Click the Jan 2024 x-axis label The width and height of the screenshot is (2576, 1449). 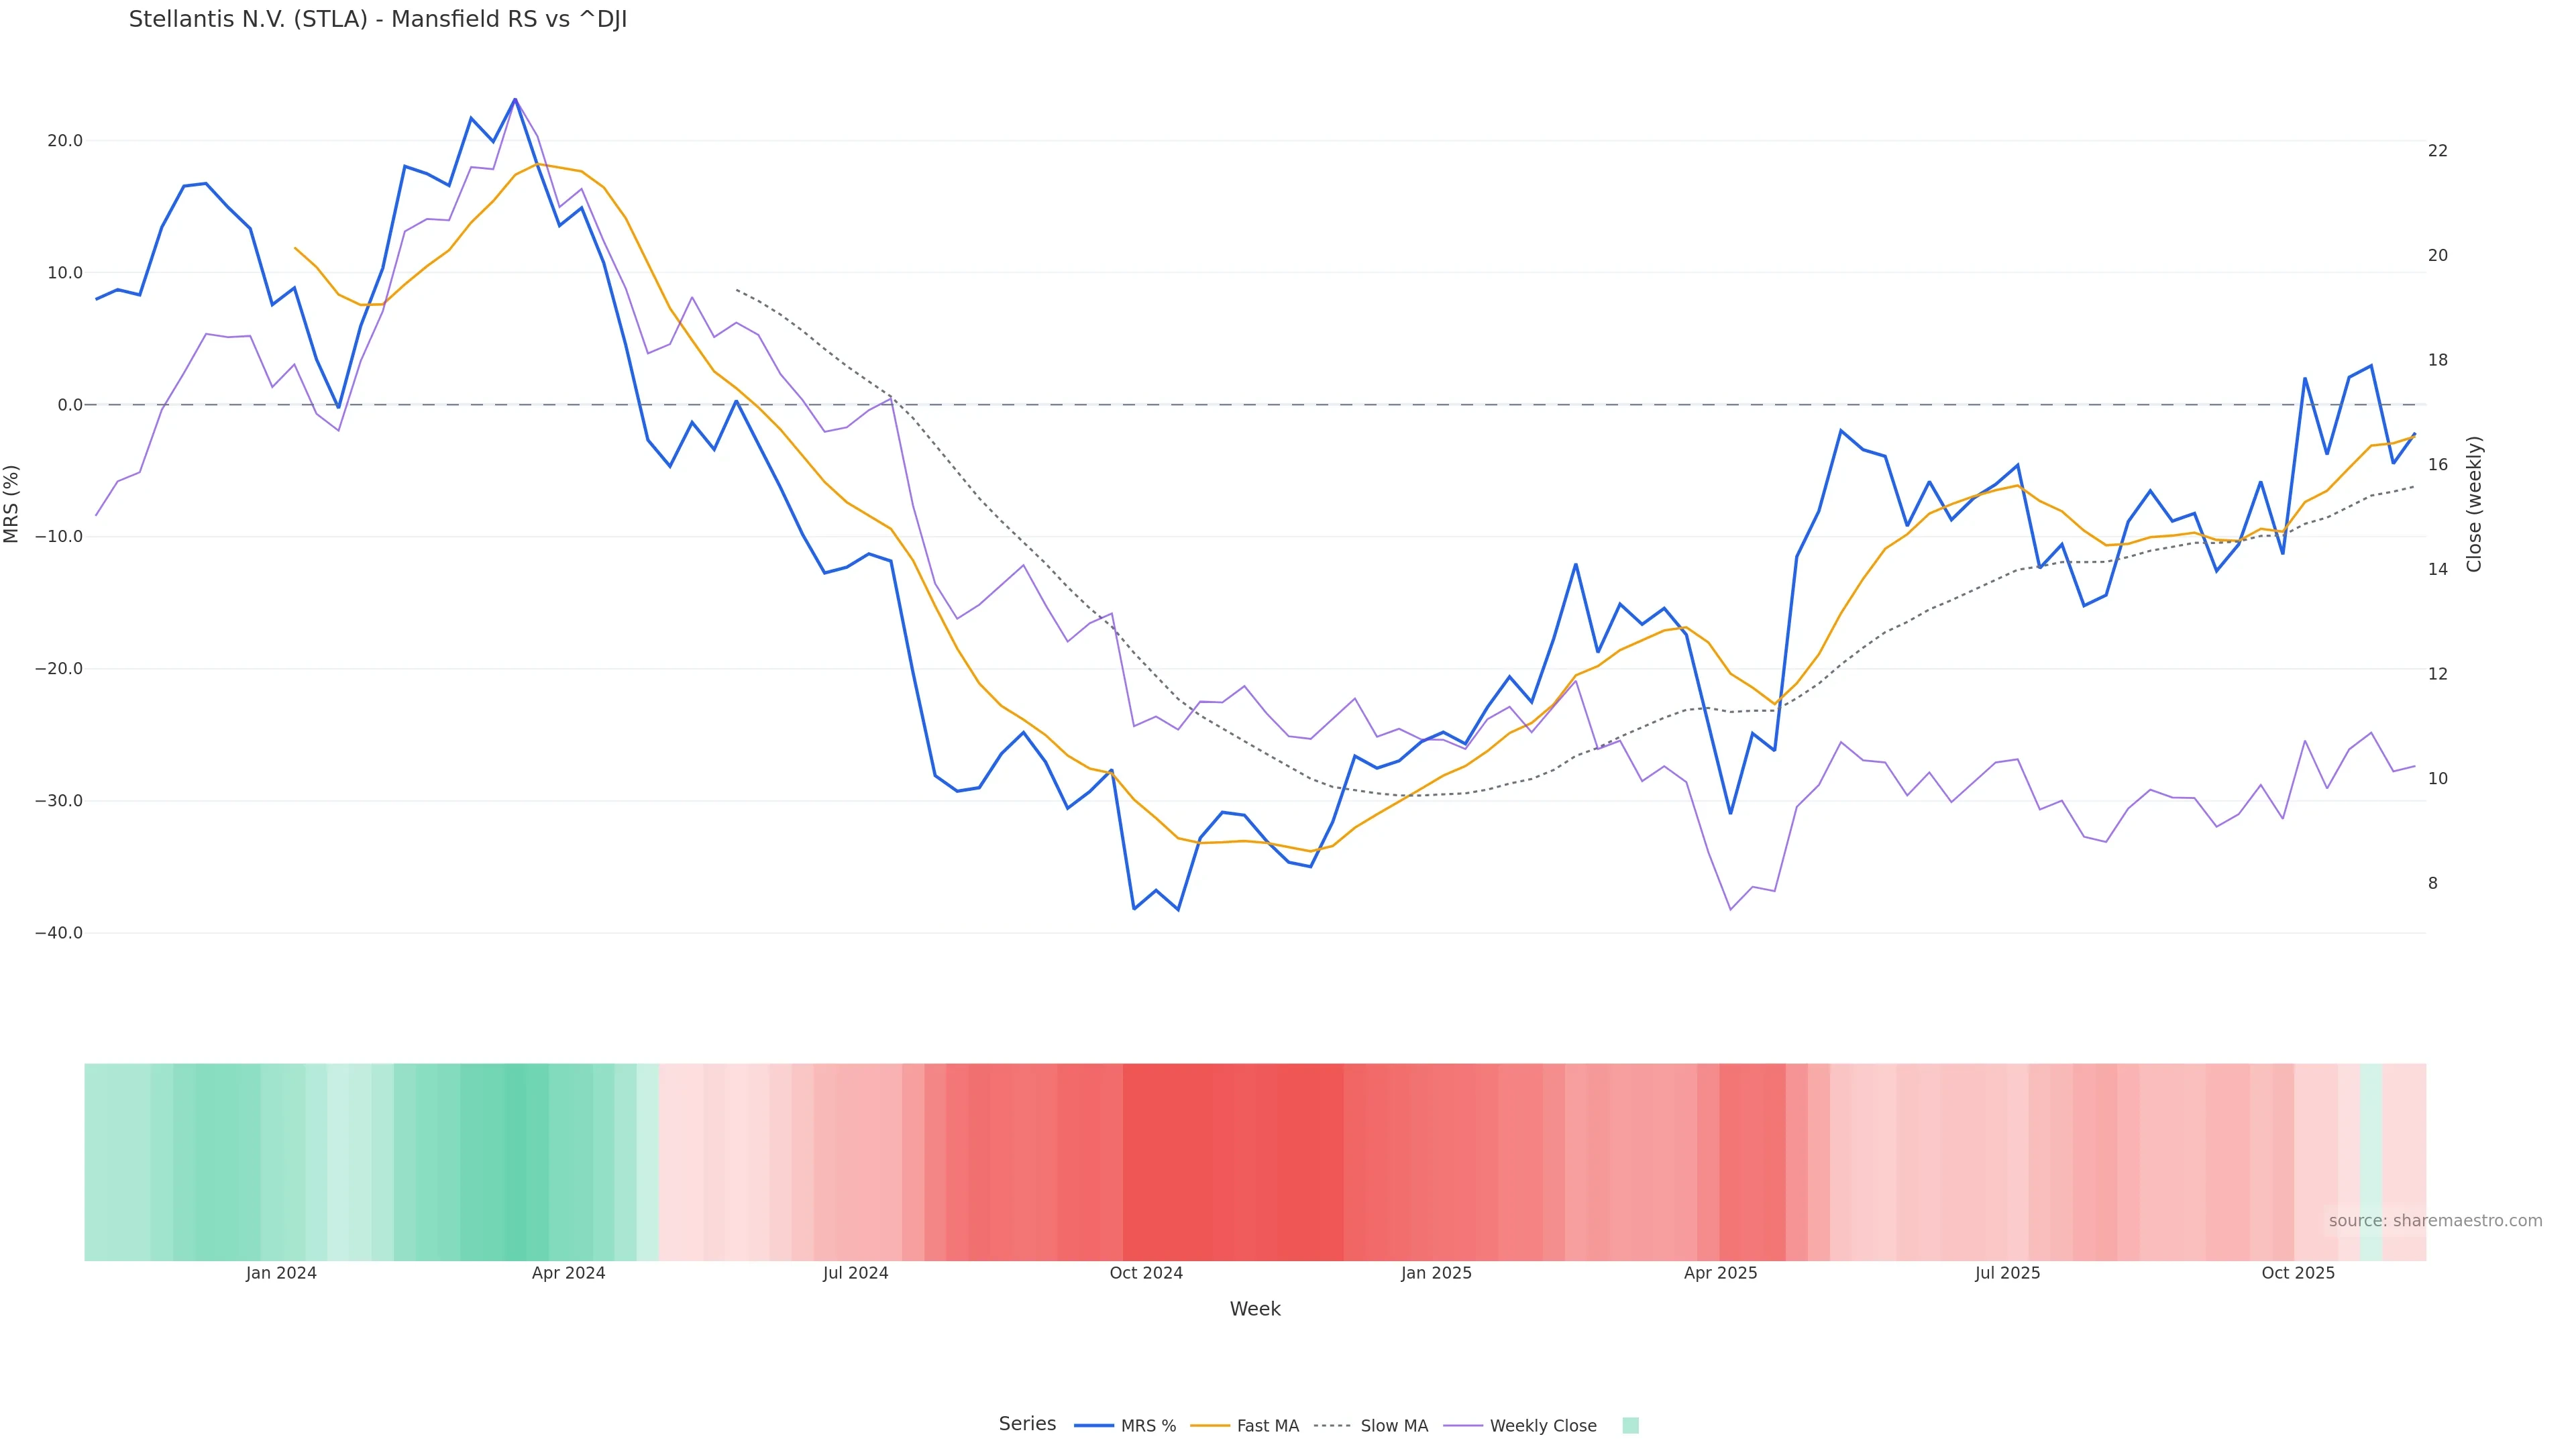281,1273
